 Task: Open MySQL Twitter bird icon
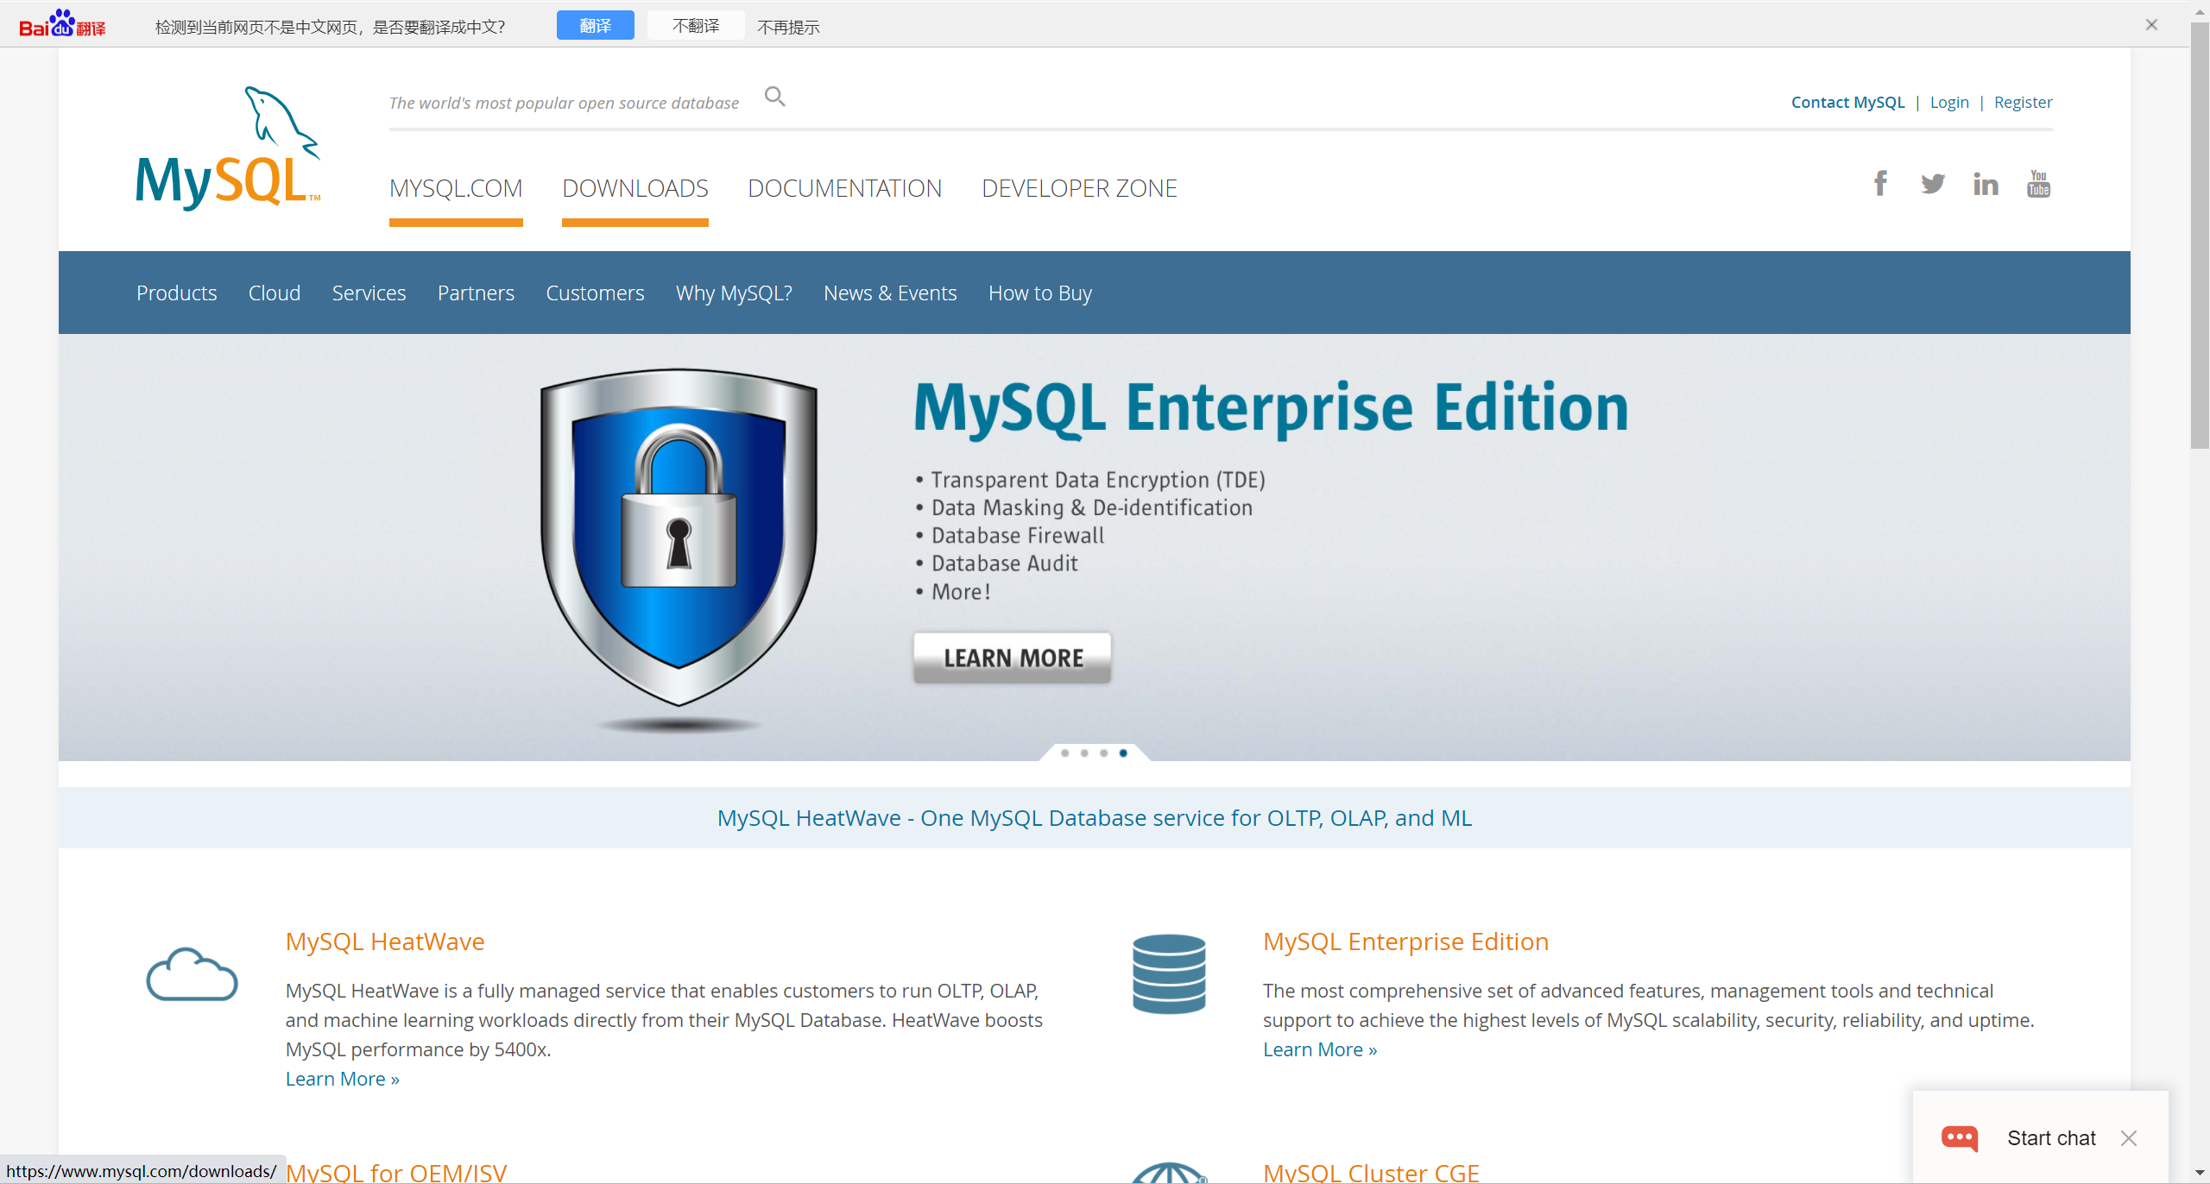click(1933, 184)
